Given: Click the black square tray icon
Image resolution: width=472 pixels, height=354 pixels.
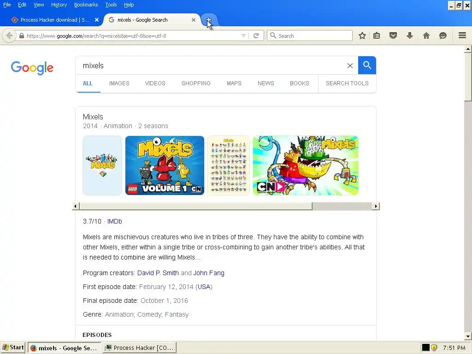Looking at the screenshot, I should tap(425, 348).
